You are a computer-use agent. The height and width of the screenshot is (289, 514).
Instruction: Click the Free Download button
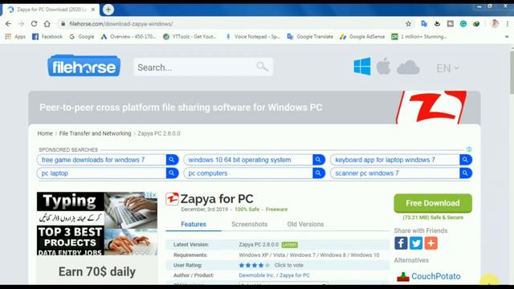[433, 203]
